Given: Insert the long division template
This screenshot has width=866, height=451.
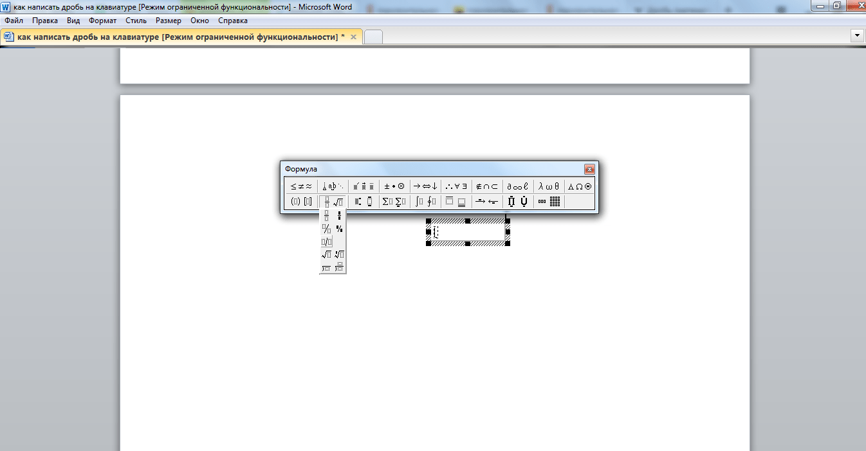Looking at the screenshot, I should [x=326, y=267].
